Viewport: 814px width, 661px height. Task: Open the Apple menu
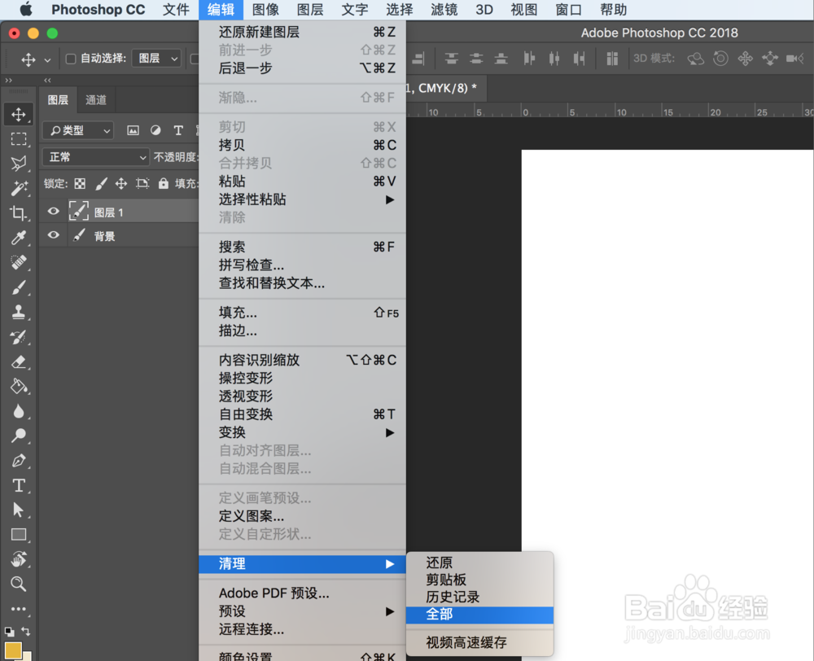(x=25, y=9)
